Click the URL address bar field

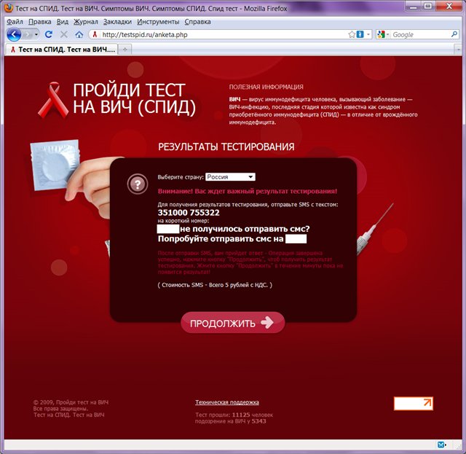point(218,34)
